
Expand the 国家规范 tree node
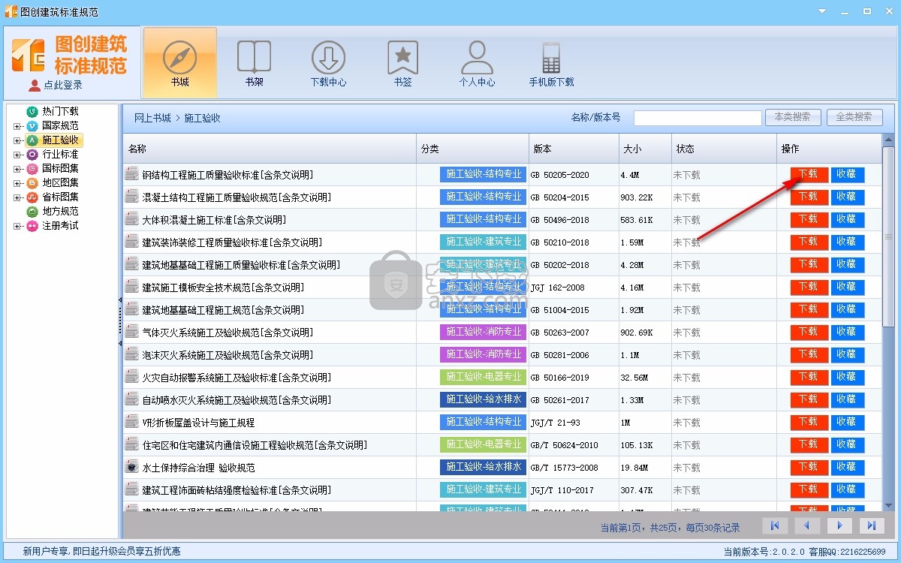click(17, 126)
